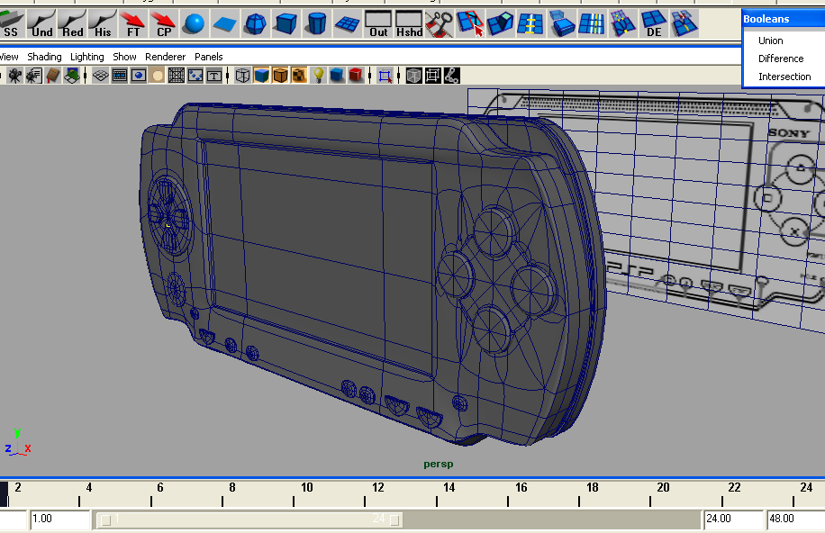Toggle the beige circle gate icon

158,76
